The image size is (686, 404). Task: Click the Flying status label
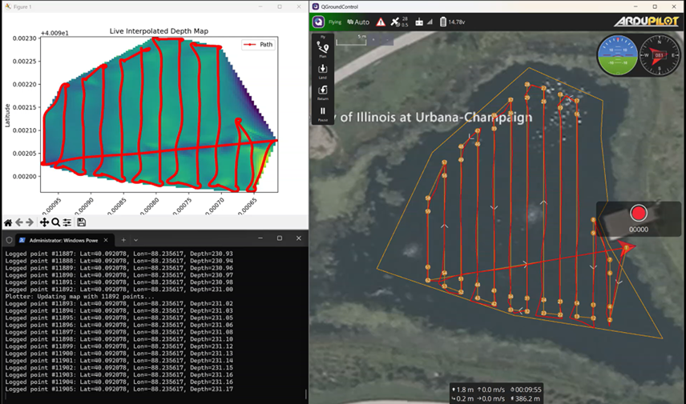click(335, 22)
